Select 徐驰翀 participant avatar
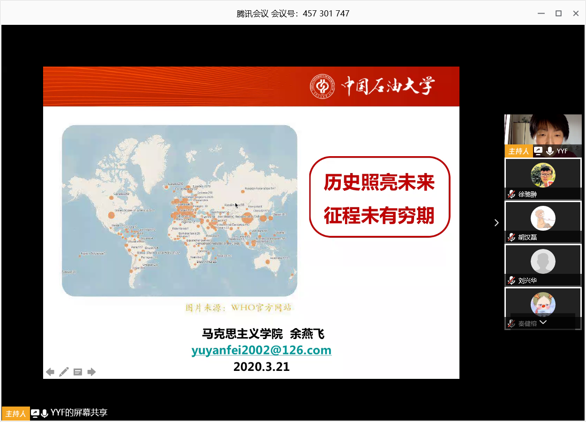The height and width of the screenshot is (422, 586). coord(543,175)
